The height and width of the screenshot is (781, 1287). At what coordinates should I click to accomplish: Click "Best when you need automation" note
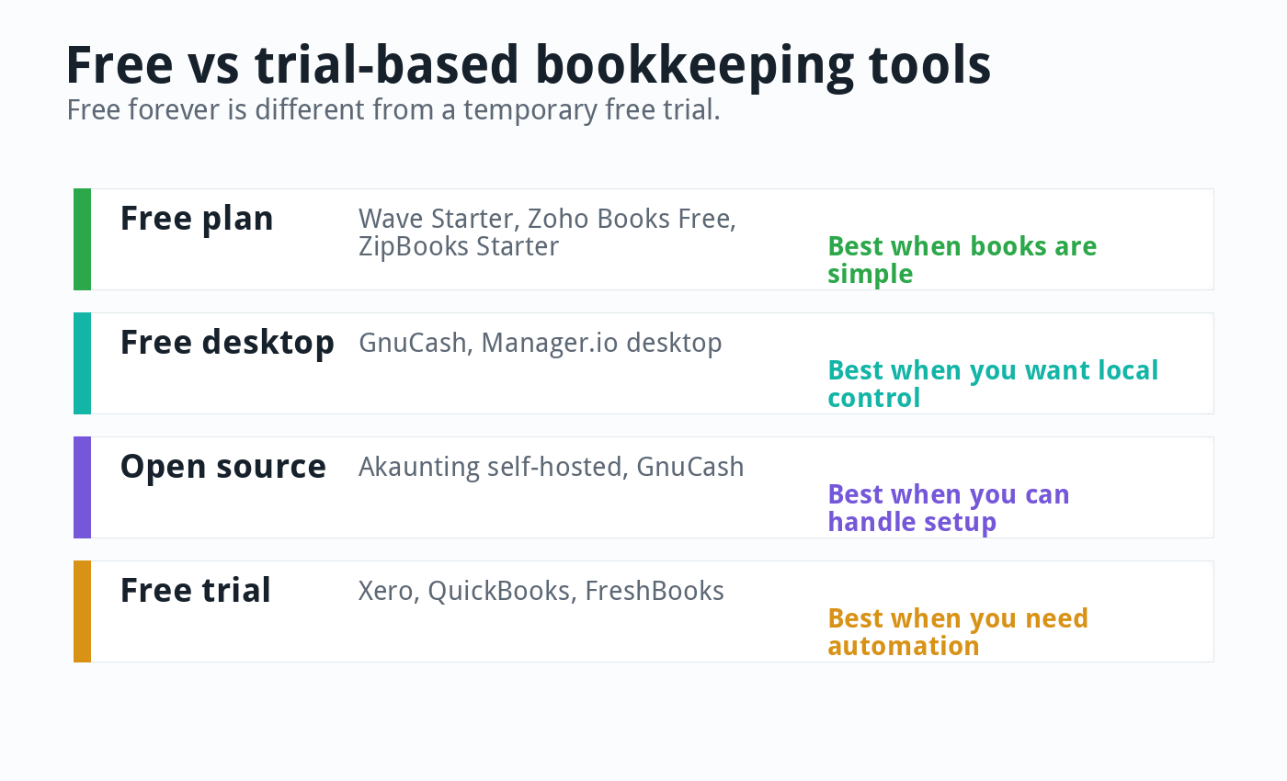point(958,632)
